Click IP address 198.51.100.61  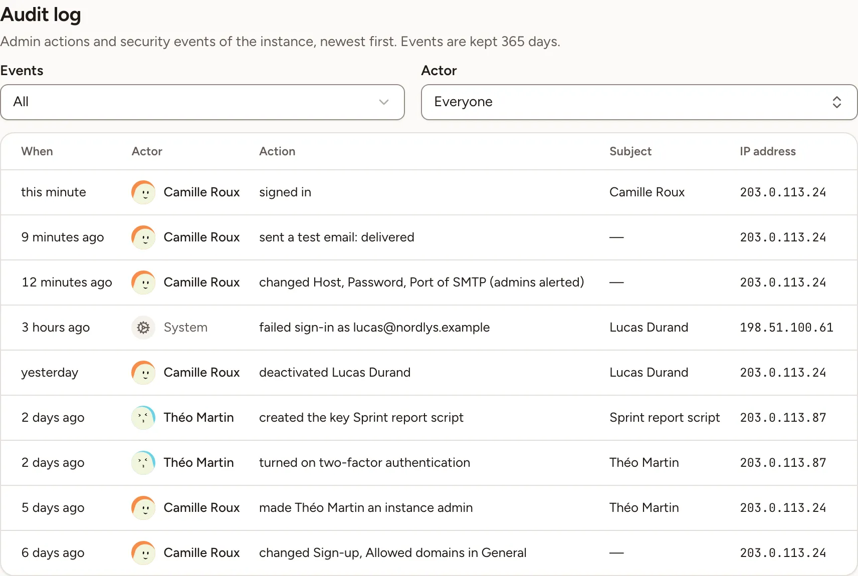pos(786,328)
